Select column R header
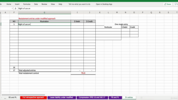The height and width of the screenshot is (100, 178). (x=160, y=12)
